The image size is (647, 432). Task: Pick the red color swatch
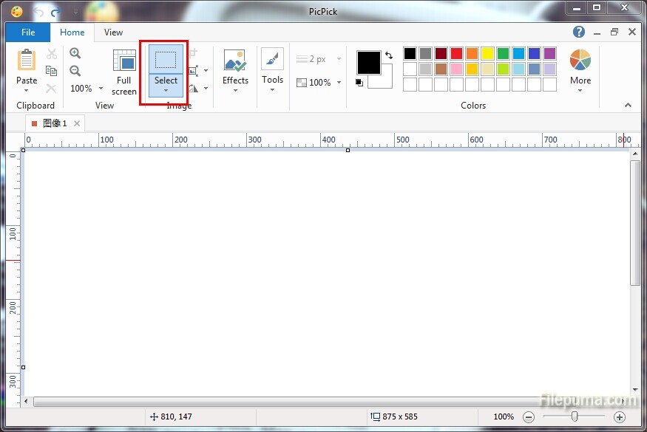(x=456, y=53)
